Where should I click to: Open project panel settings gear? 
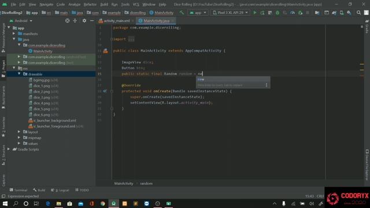pyautogui.click(x=84, y=21)
